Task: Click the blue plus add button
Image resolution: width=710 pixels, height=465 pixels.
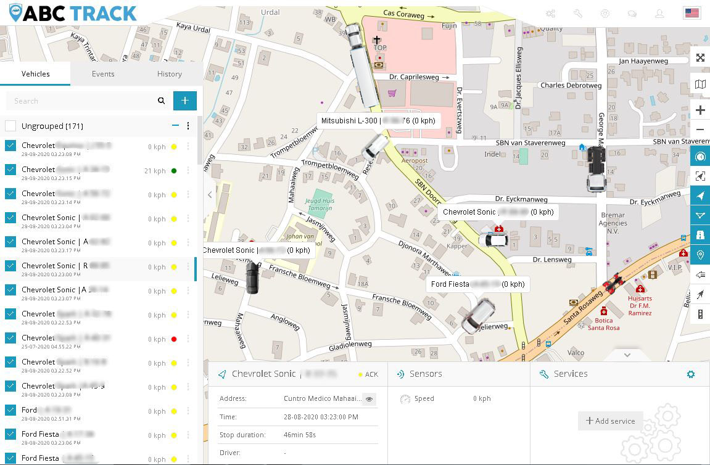Action: coord(184,101)
